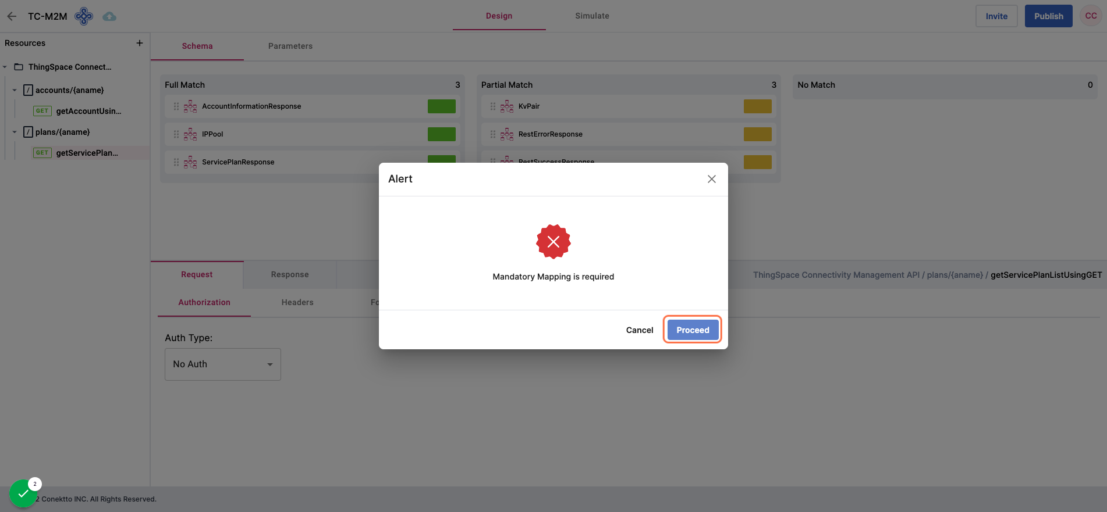Viewport: 1107px width, 512px height.
Task: Click the cloud upload icon in header
Action: click(x=109, y=16)
